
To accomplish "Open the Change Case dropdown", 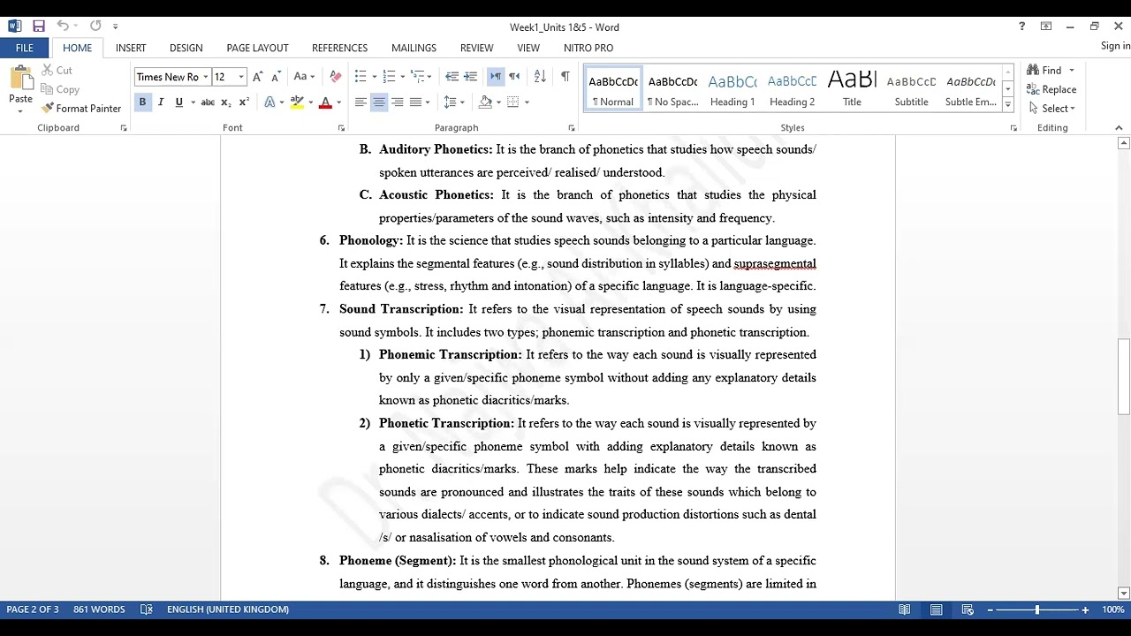I will tap(304, 77).
